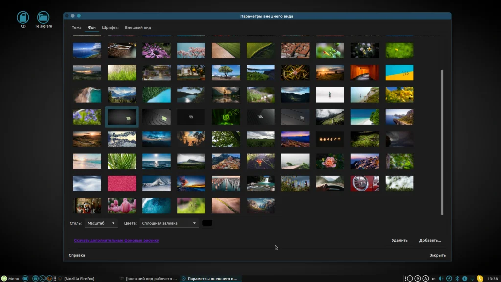
Task: Click the Удалить button
Action: pyautogui.click(x=399, y=240)
